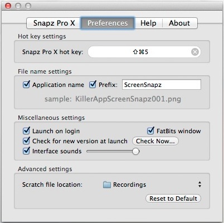Click the Hot key settings heading

click(x=42, y=36)
